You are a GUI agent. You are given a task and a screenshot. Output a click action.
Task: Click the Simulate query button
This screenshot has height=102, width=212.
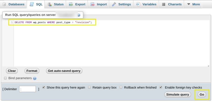[178, 94]
